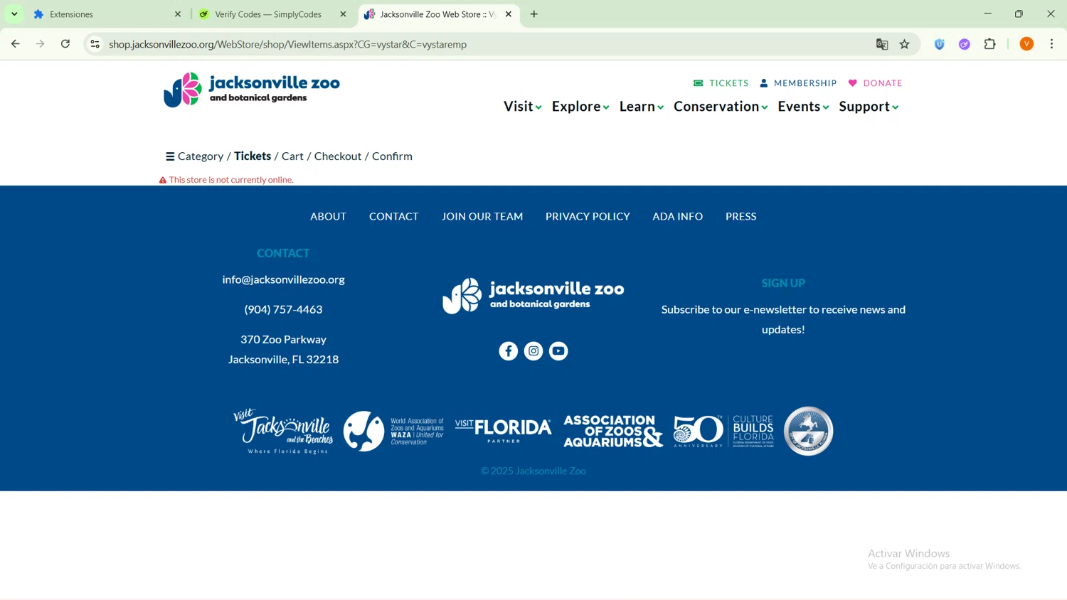Click the white Jacksonville Zoo footer logo
1067x600 pixels.
tap(533, 296)
